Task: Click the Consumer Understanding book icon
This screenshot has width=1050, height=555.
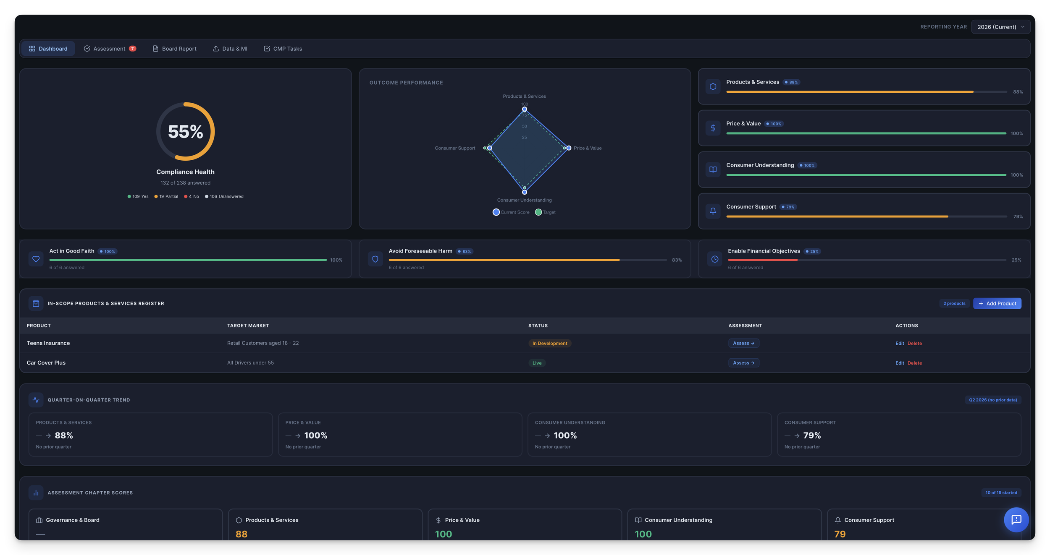Action: point(713,169)
